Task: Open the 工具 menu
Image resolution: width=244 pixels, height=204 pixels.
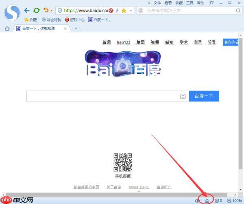Action: (190, 3)
